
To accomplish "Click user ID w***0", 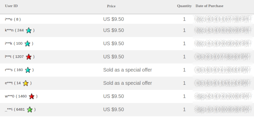I will click(10, 96).
